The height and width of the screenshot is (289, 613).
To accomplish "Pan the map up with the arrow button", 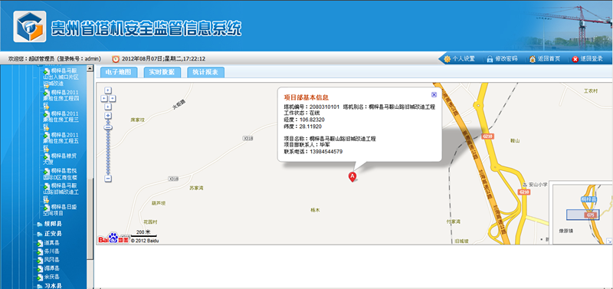I will pos(108,90).
